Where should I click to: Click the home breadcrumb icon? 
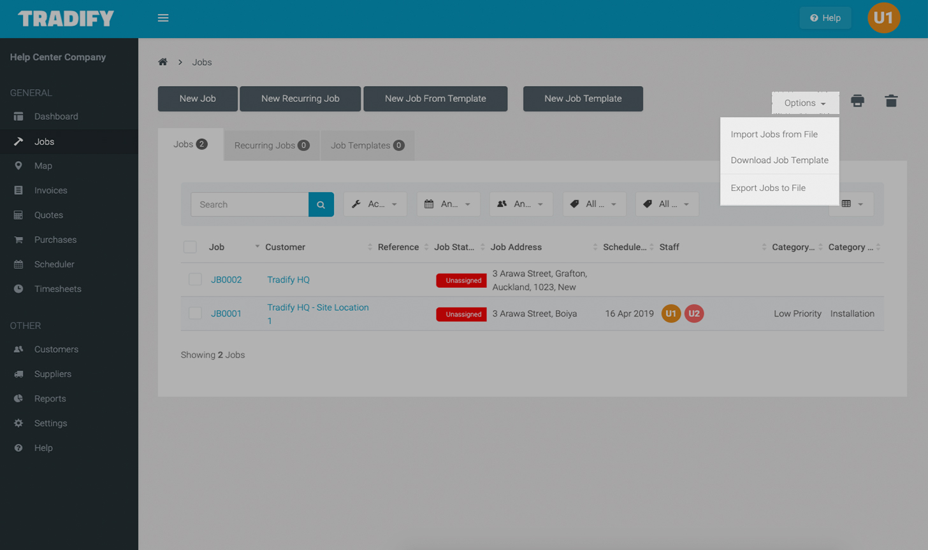pyautogui.click(x=163, y=62)
